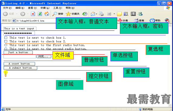This screenshot has width=173, height=111.
Task: Click the computer icon in status bar
Action: pos(140,109)
